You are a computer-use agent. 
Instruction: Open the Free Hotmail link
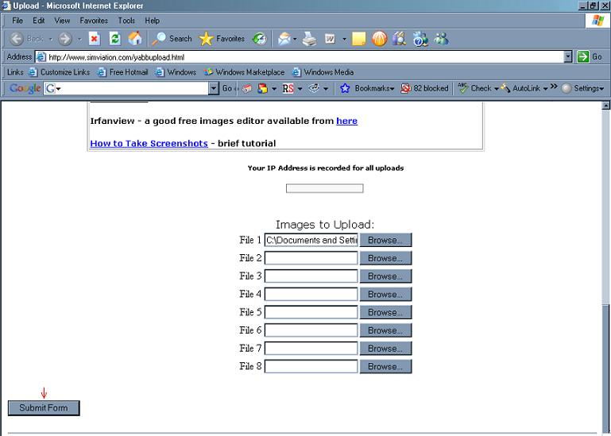point(123,72)
